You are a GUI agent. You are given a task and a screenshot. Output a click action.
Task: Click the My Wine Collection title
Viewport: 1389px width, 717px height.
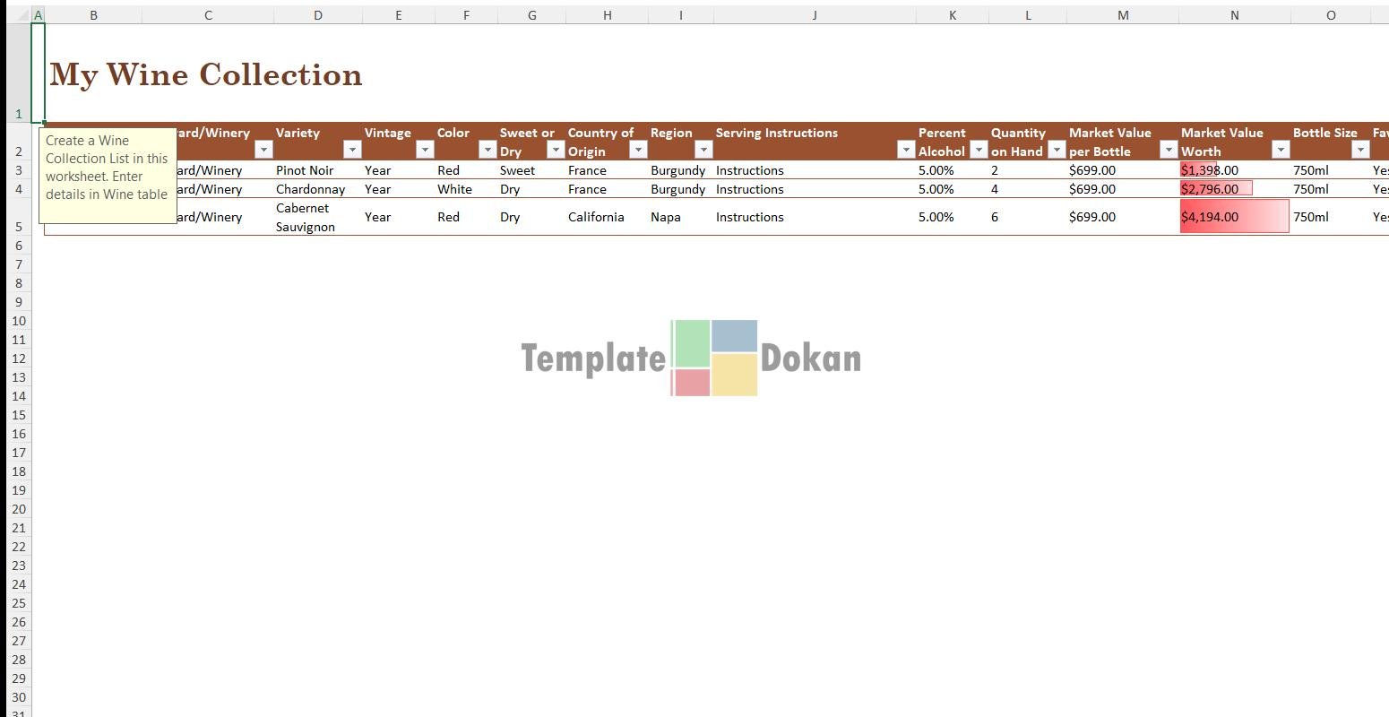(x=206, y=75)
